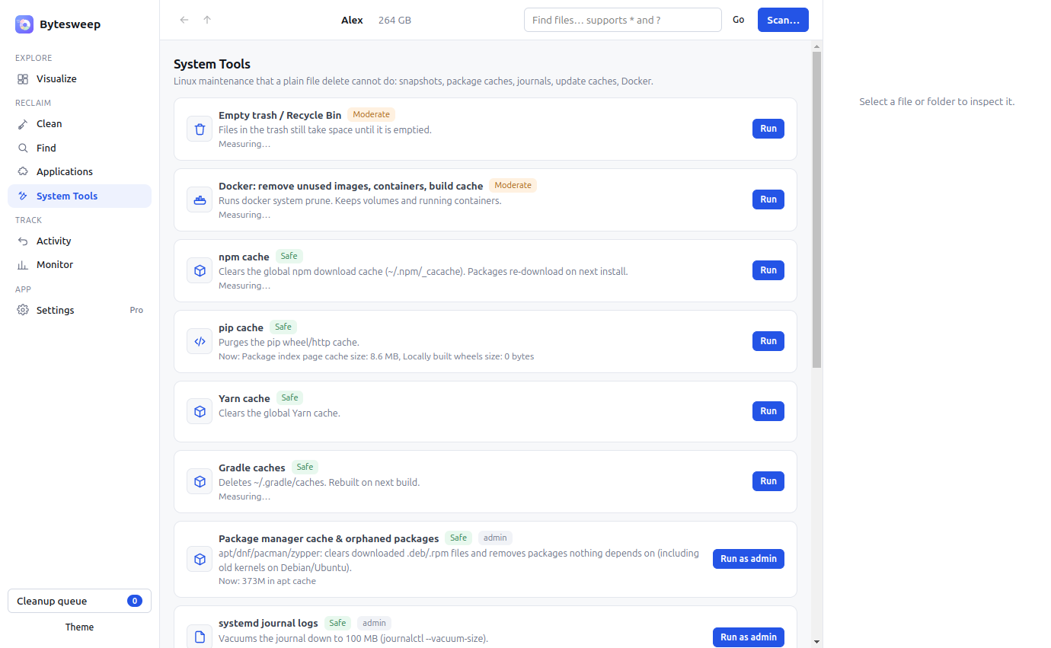Viewport: 1051px width, 648px height.
Task: Run the pip cache purge
Action: click(x=768, y=341)
